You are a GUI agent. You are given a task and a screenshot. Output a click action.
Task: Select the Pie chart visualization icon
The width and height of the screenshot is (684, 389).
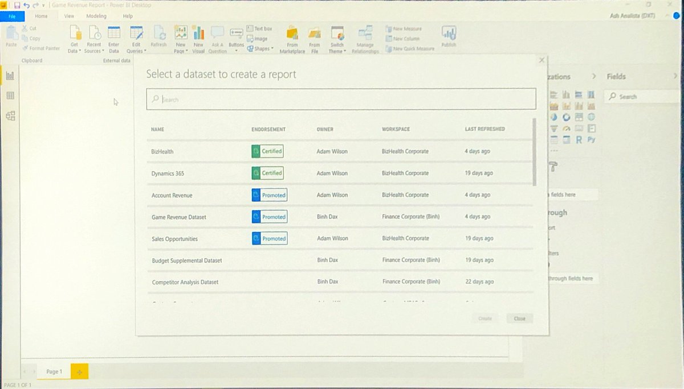coord(553,117)
